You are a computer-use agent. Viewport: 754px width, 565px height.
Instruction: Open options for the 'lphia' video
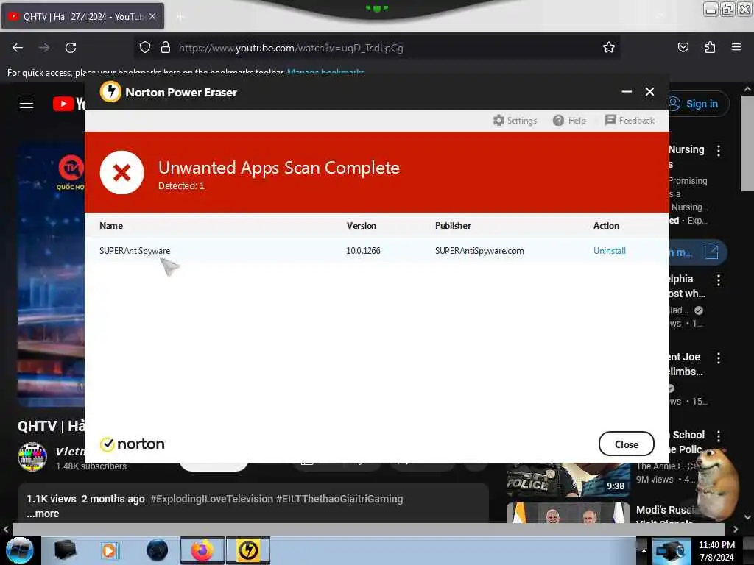(719, 280)
